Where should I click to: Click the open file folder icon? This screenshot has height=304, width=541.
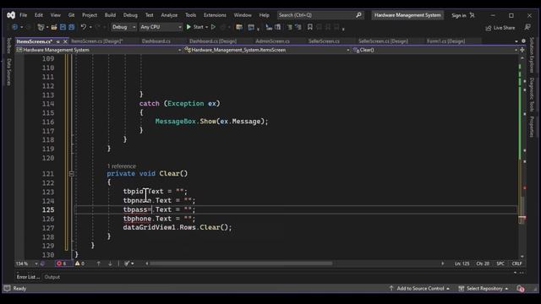click(54, 27)
